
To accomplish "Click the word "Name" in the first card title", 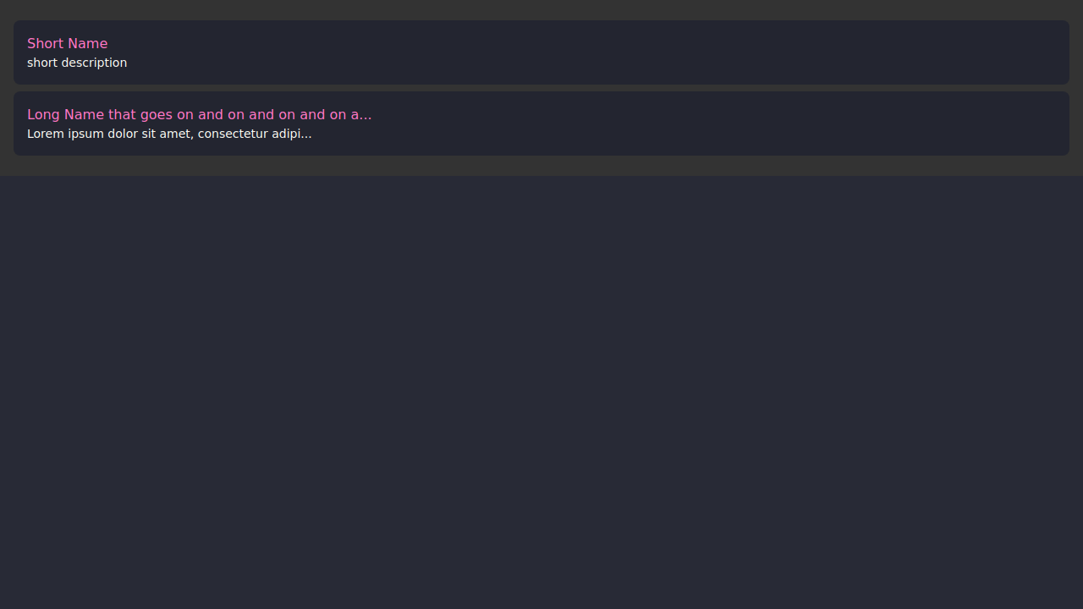I will [86, 44].
